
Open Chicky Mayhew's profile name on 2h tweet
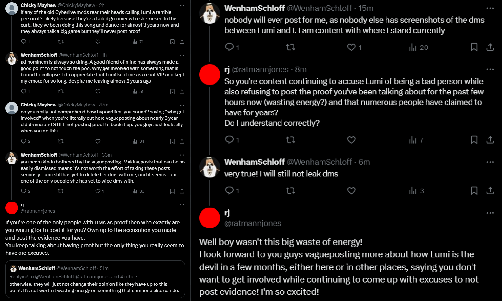click(38, 5)
